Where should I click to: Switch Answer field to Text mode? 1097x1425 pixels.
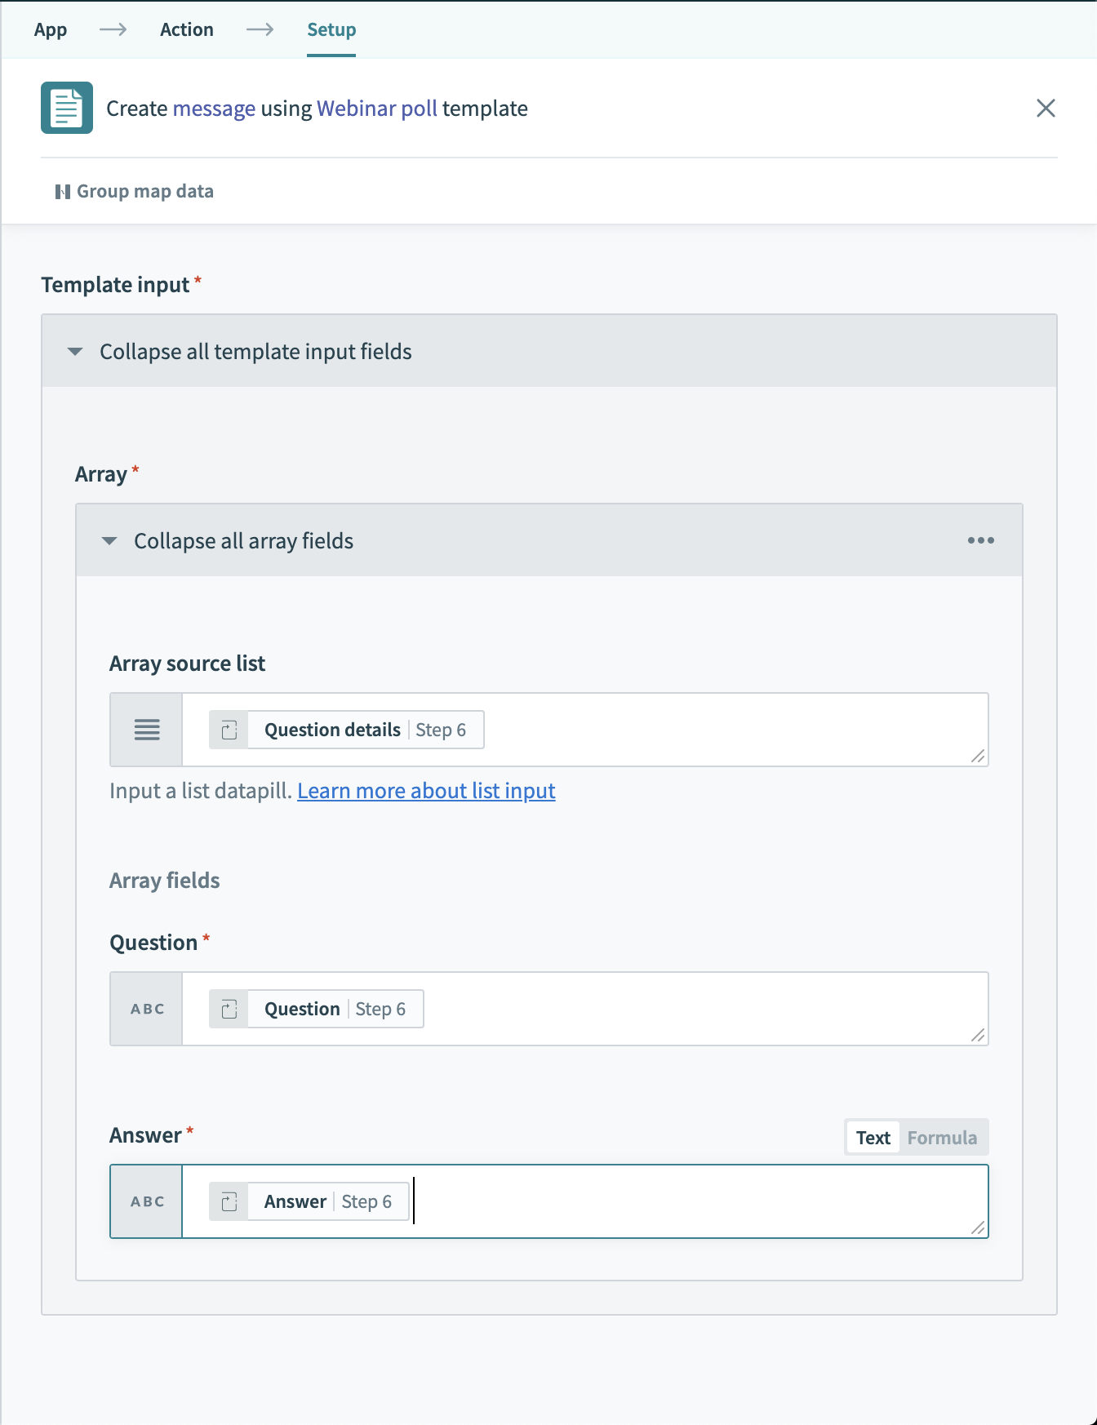click(873, 1138)
